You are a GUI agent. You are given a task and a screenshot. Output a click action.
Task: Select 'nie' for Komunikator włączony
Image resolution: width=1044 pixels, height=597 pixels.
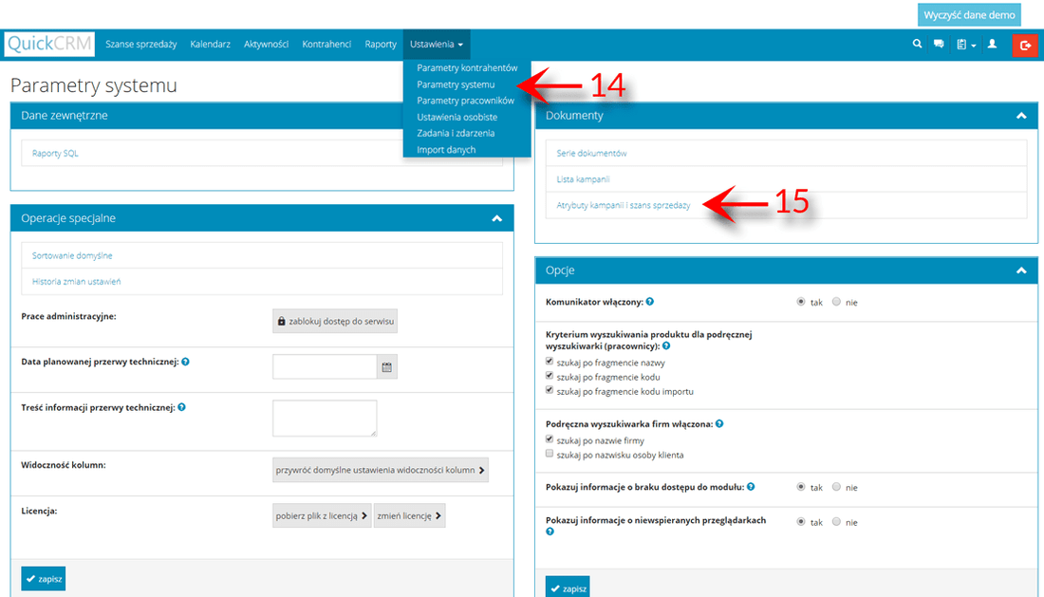point(836,302)
